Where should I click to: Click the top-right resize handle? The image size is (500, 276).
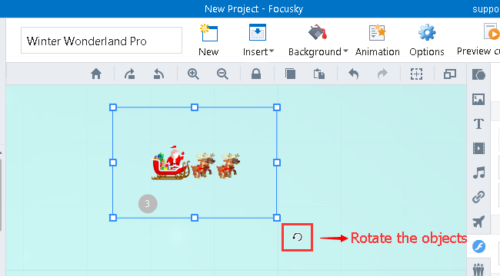pyautogui.click(x=277, y=107)
